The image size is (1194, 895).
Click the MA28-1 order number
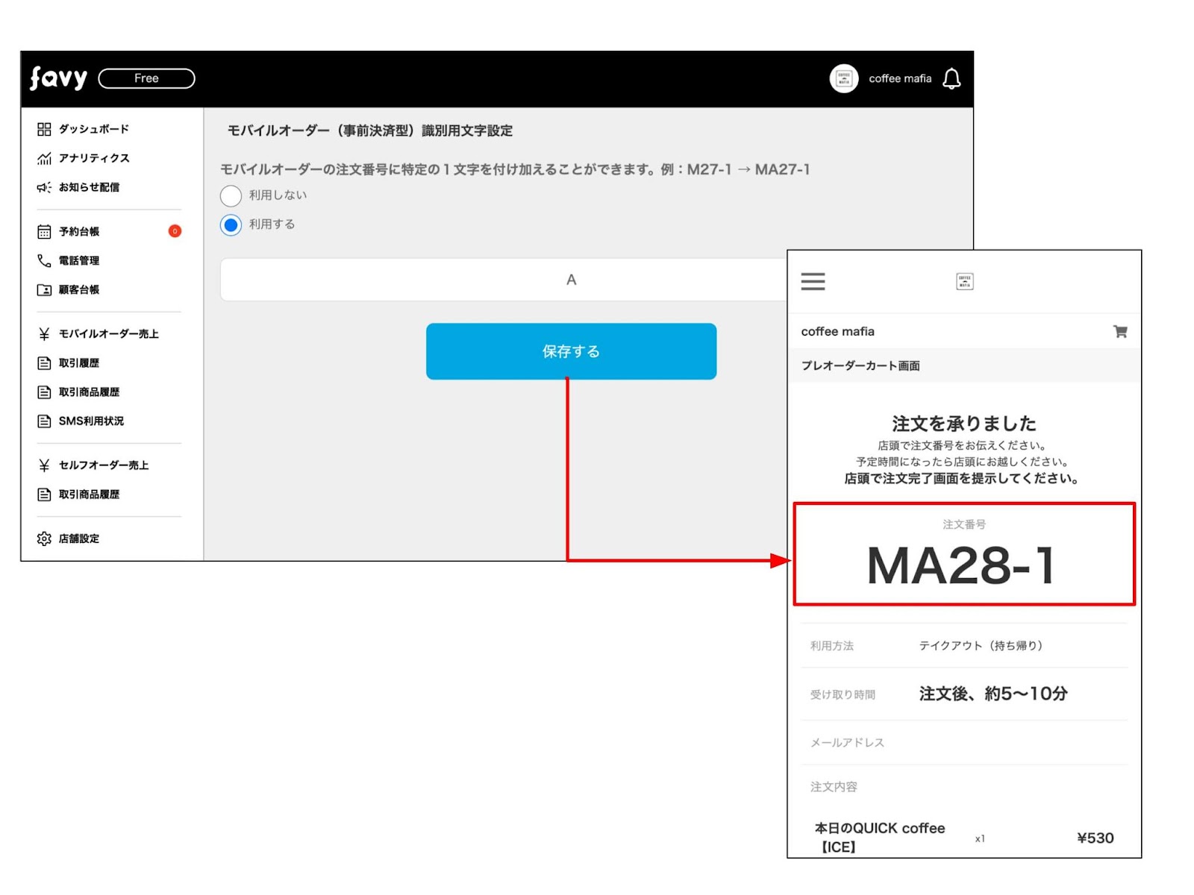(x=961, y=565)
